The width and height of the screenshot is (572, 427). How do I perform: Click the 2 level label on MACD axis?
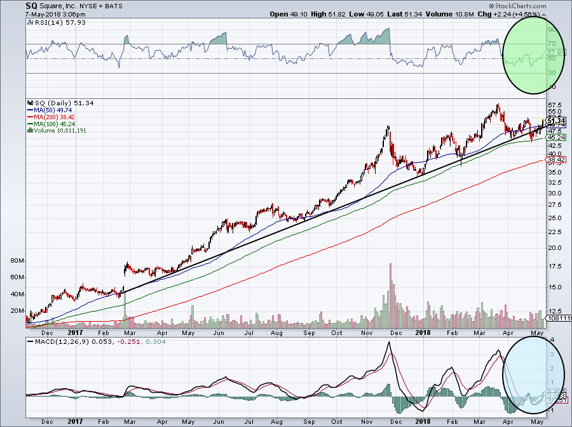[x=552, y=369]
